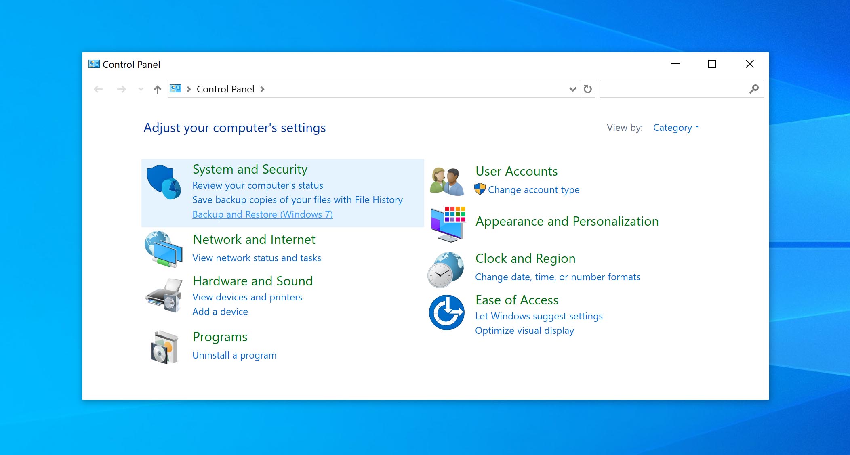
Task: Expand chevron after Control Panel breadcrumb
Action: coord(263,89)
